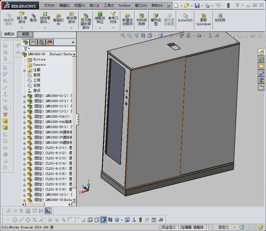Expand the LMD1800-01<1> component node
Viewport: 266px width, 231px height.
[25, 96]
